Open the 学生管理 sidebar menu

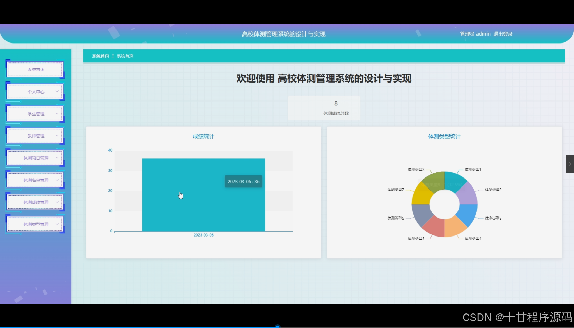[35, 114]
